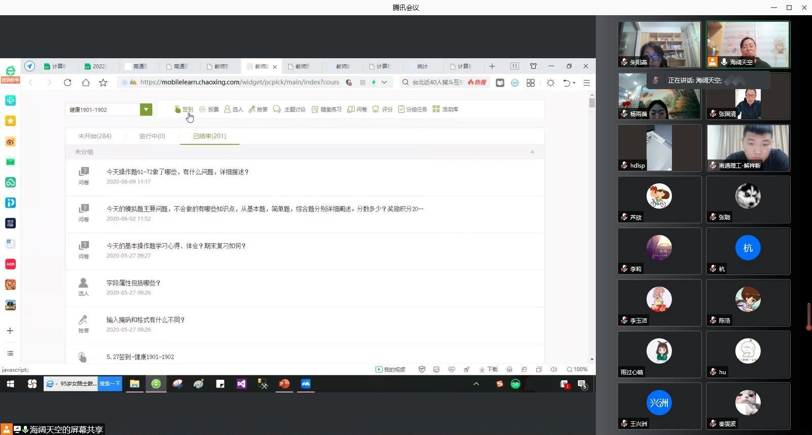Toggle incognito mode in status bar
The width and height of the screenshot is (812, 435).
510,370
